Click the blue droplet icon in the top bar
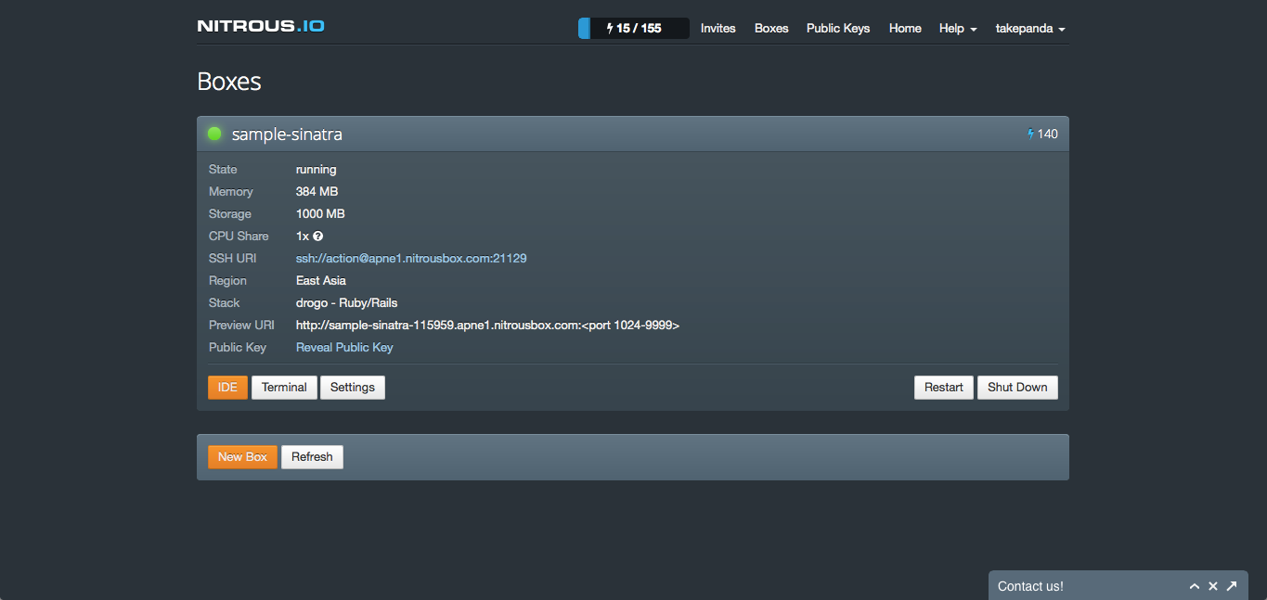This screenshot has height=600, width=1267. point(584,28)
